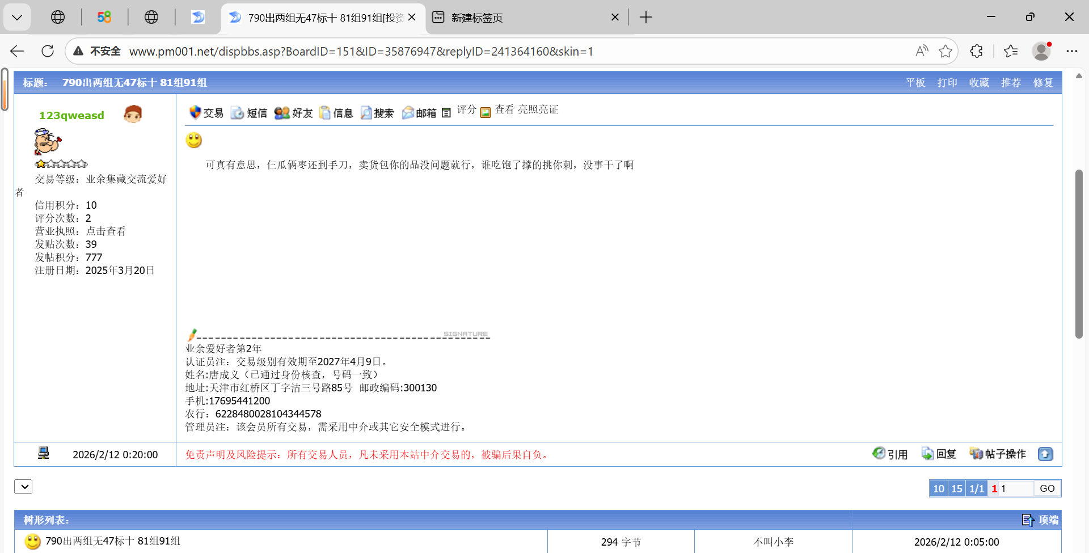Switch to the 新建标签页 tab
Screen dimensions: 1089x553
476,18
